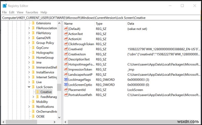Click the Holographic folder icon
This screenshot has width=202, height=125.
coord(33,53)
